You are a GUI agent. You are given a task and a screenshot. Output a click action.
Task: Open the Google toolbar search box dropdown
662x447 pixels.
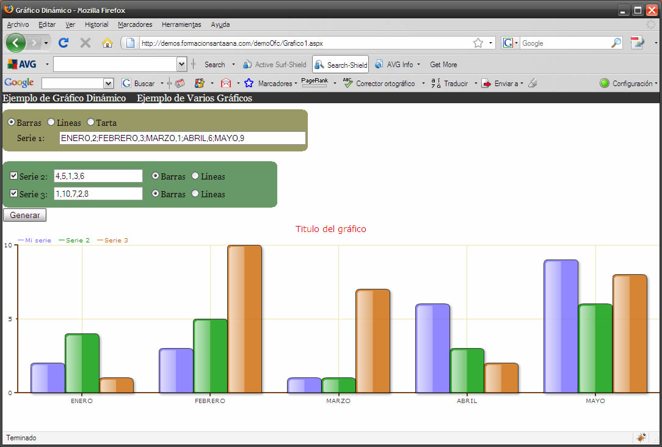109,83
